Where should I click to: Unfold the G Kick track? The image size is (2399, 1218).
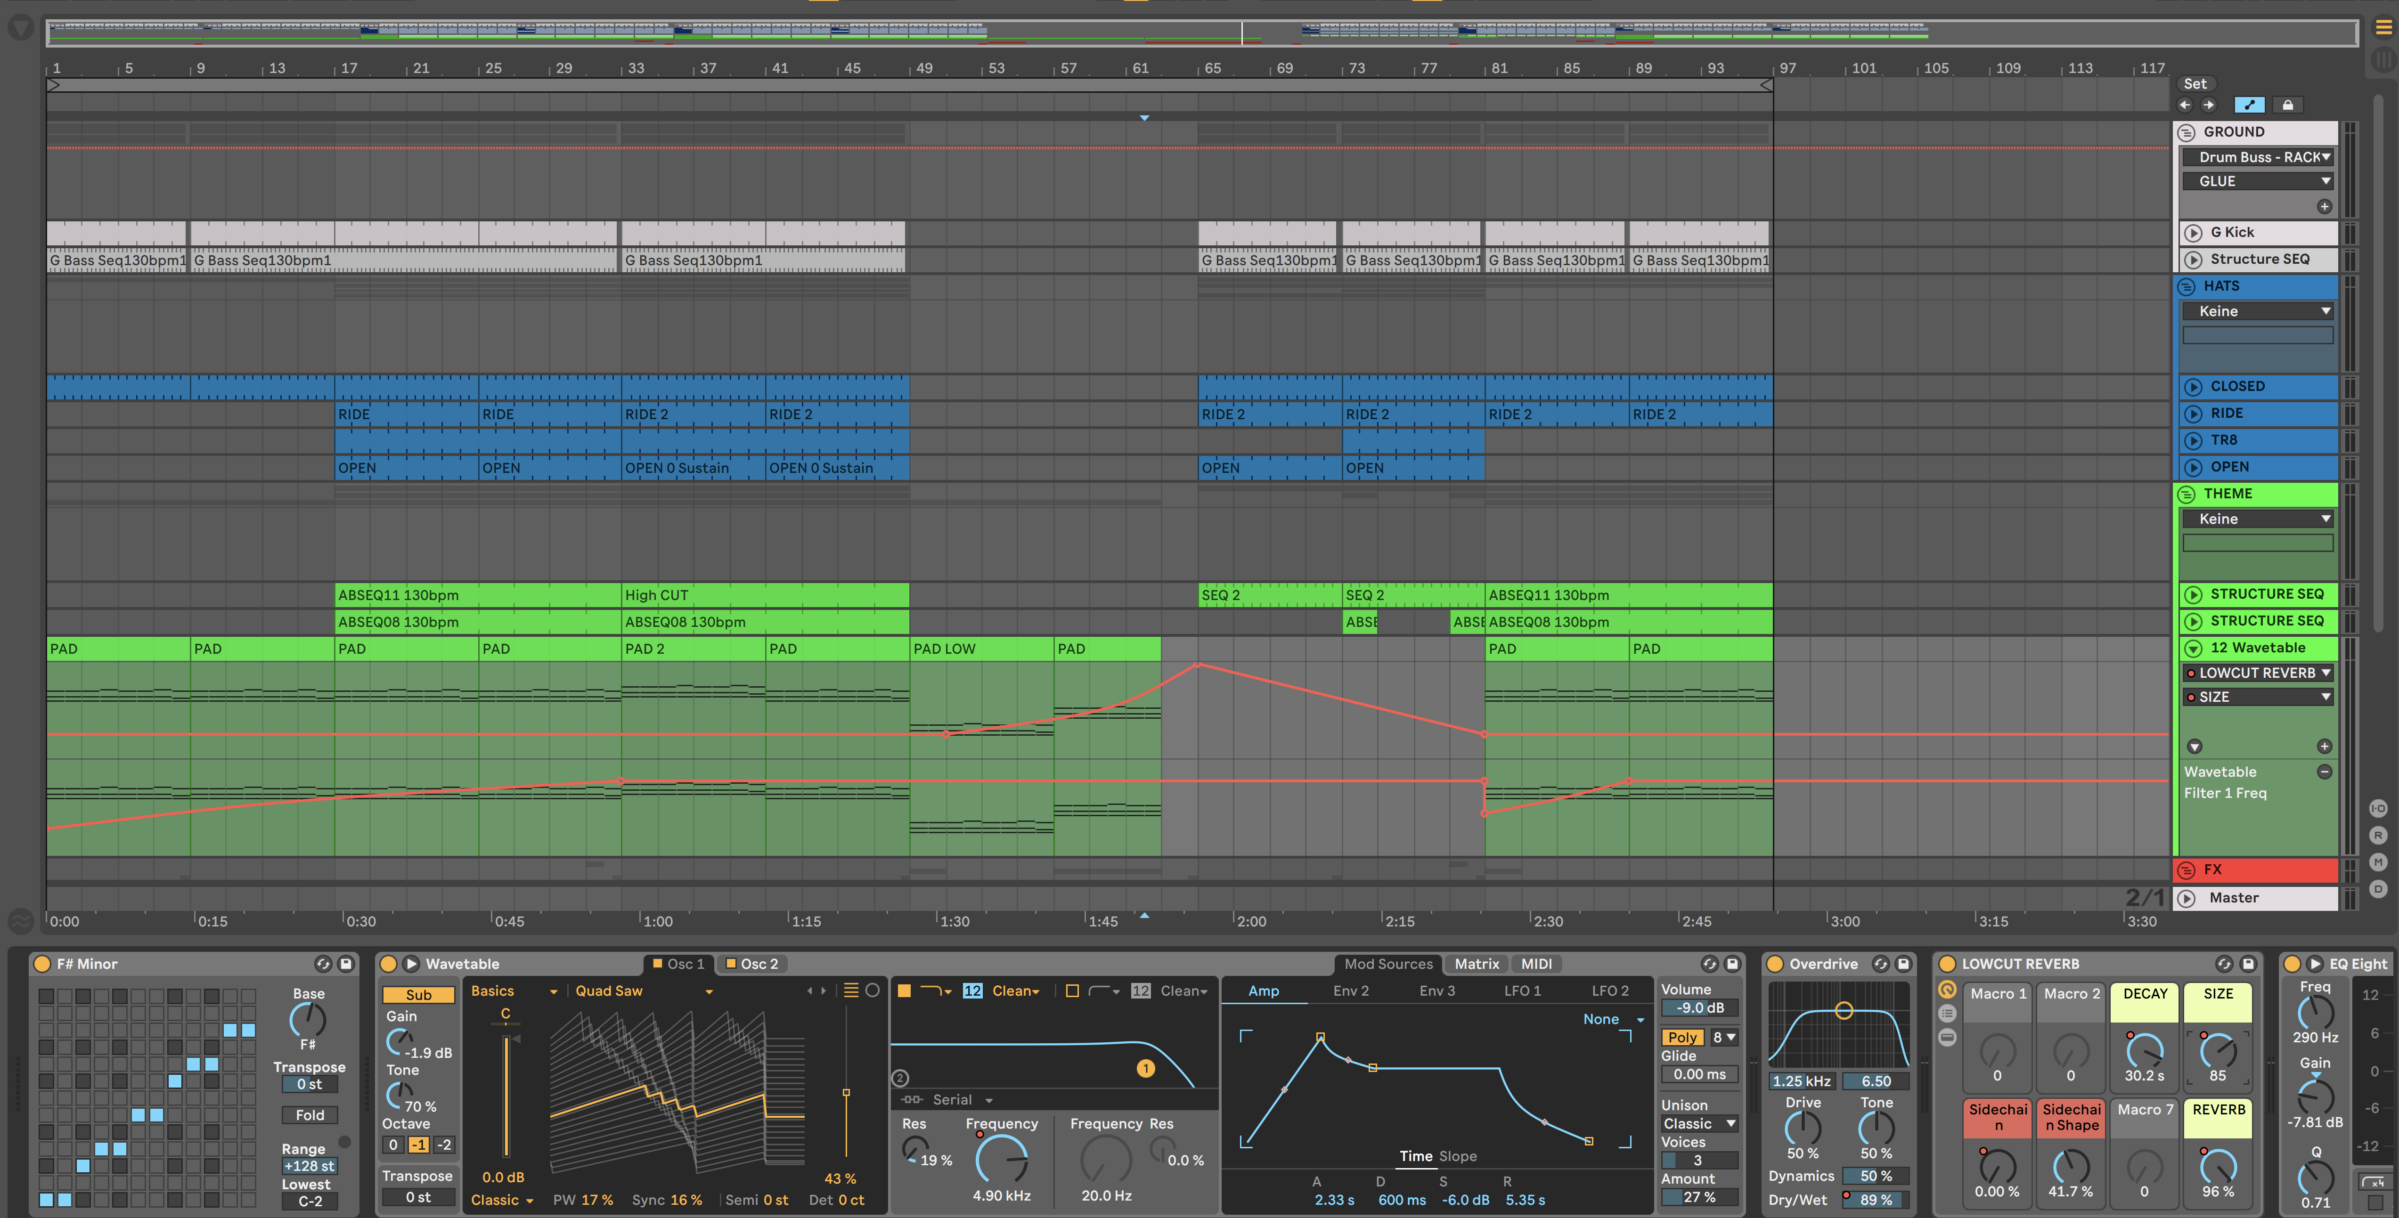pyautogui.click(x=2193, y=233)
